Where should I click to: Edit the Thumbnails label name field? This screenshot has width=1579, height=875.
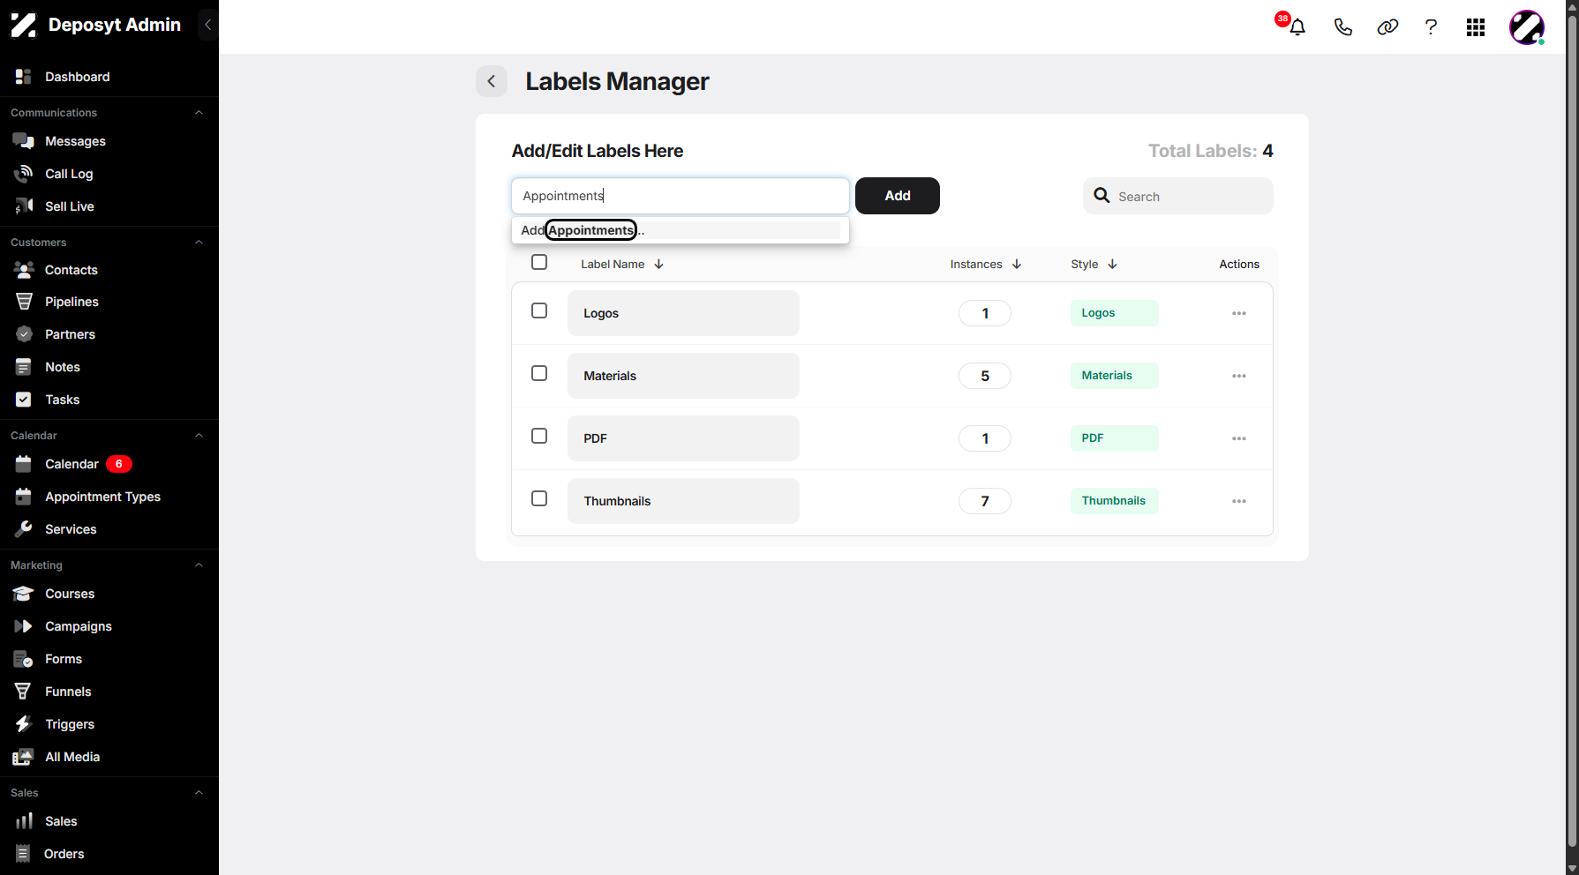click(683, 501)
